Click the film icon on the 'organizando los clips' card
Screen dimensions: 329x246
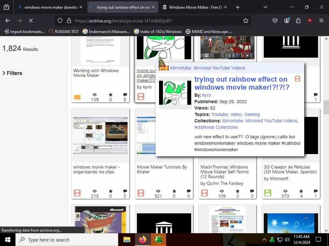[77, 193]
